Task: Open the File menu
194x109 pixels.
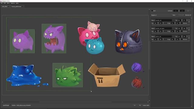Action: 2,3
